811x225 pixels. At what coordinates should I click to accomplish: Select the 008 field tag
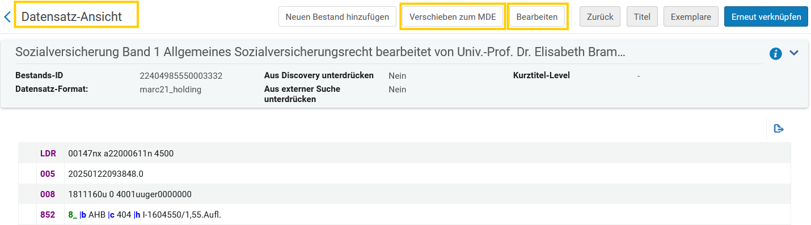pos(48,194)
